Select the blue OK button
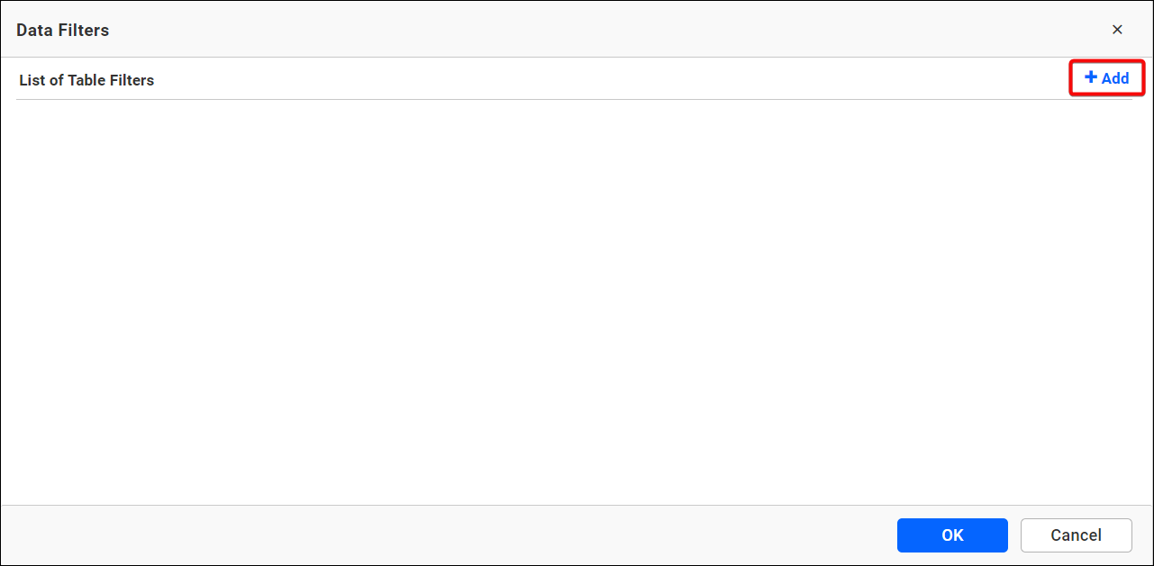Image resolution: width=1154 pixels, height=566 pixels. 952,535
